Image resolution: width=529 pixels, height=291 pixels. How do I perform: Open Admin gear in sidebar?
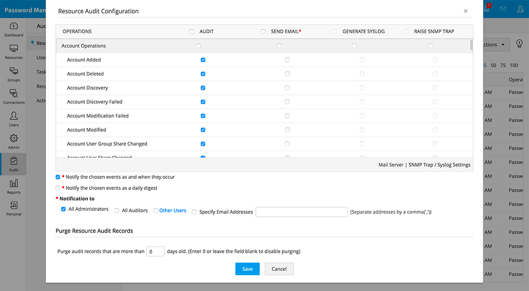point(13,141)
